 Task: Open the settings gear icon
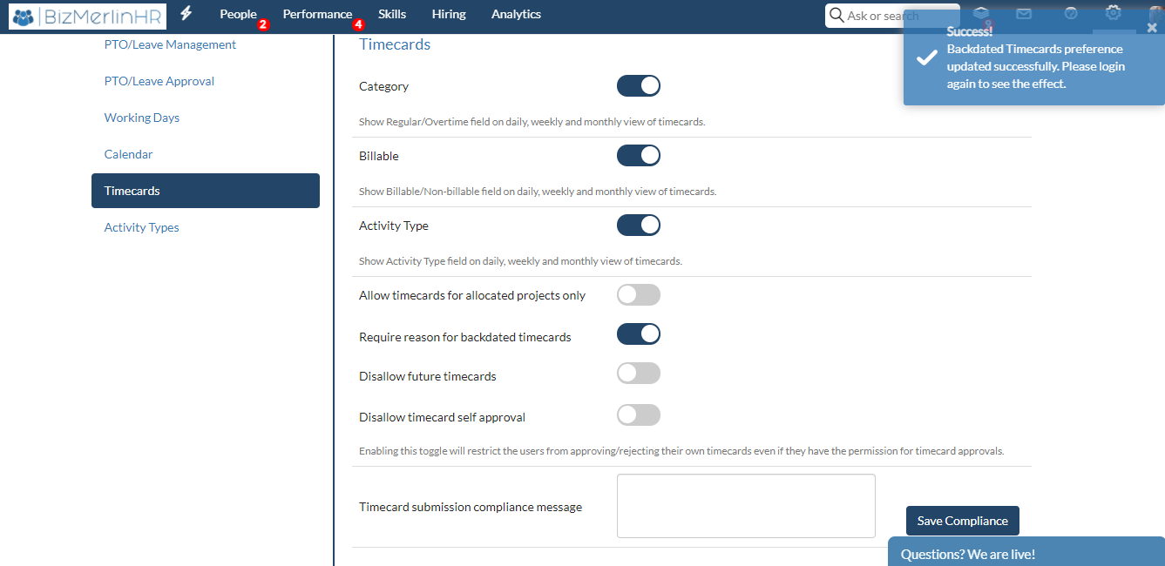pyautogui.click(x=1114, y=14)
